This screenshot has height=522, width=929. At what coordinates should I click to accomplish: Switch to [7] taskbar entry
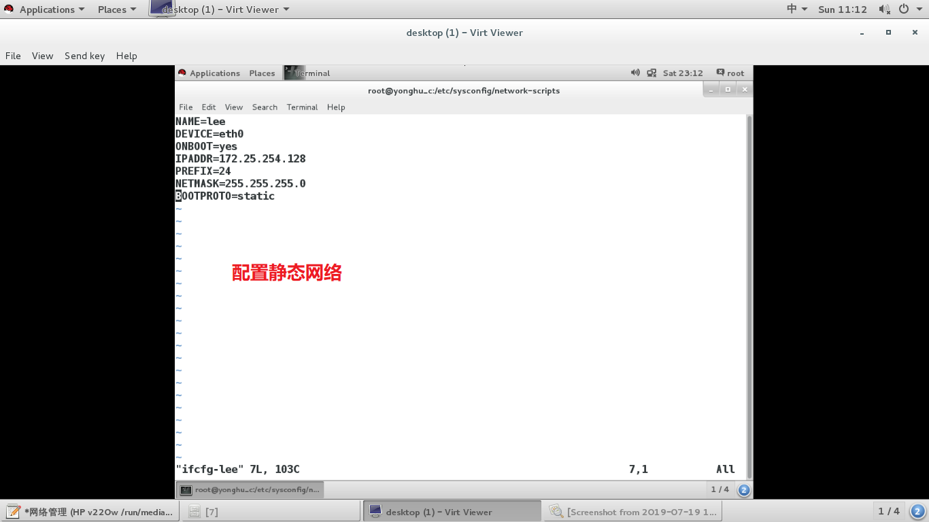tap(271, 512)
